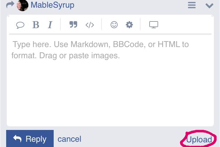Open the MableSyrup username link
This screenshot has width=220, height=147.
click(x=53, y=5)
